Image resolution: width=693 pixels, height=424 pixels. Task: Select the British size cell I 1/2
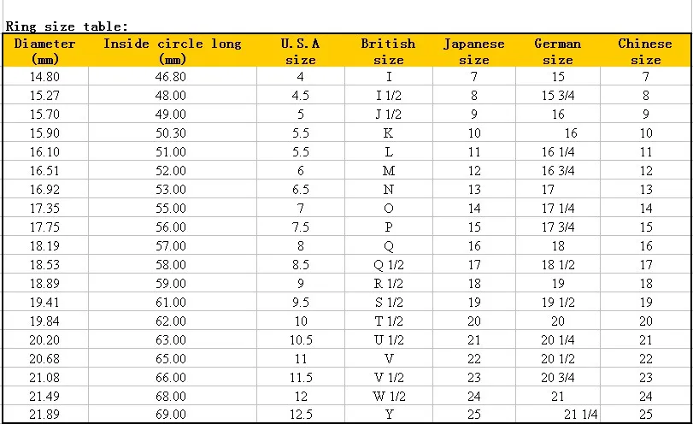pos(389,96)
